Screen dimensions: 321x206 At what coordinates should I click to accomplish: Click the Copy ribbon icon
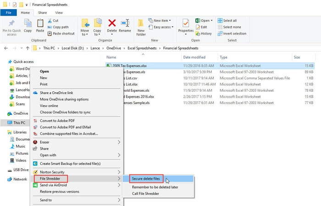click(28, 23)
